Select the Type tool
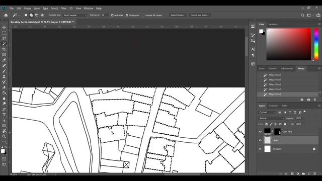This screenshot has height=181, width=322. (x=4, y=115)
